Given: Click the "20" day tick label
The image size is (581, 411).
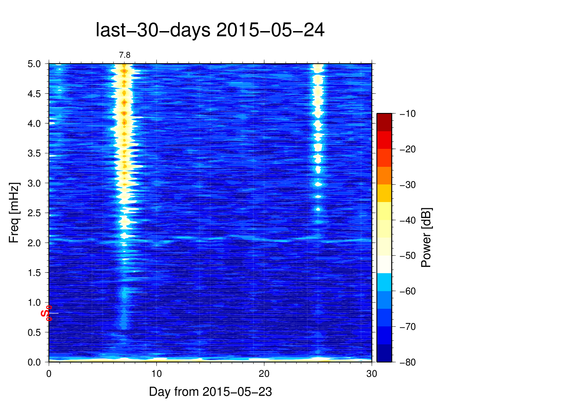Looking at the screenshot, I should 264,374.
